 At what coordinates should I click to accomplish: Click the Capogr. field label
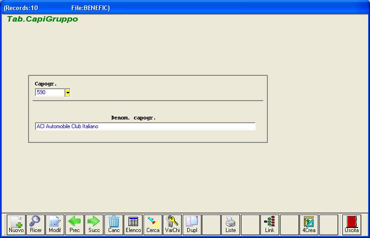[x=46, y=84]
